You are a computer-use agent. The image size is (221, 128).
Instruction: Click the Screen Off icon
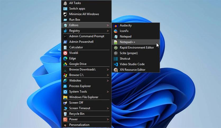pyautogui.click(x=65, y=103)
